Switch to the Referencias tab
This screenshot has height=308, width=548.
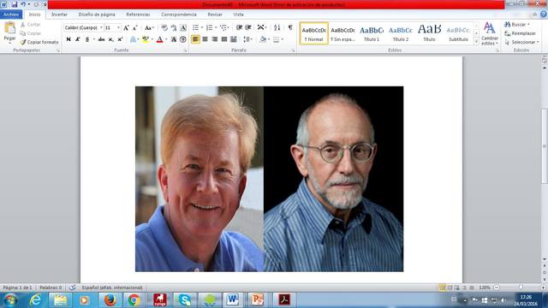[x=138, y=15]
